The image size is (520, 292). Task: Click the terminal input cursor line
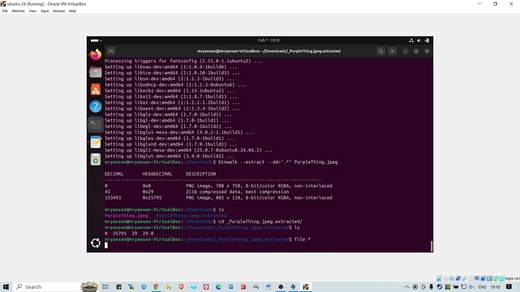(x=106, y=245)
